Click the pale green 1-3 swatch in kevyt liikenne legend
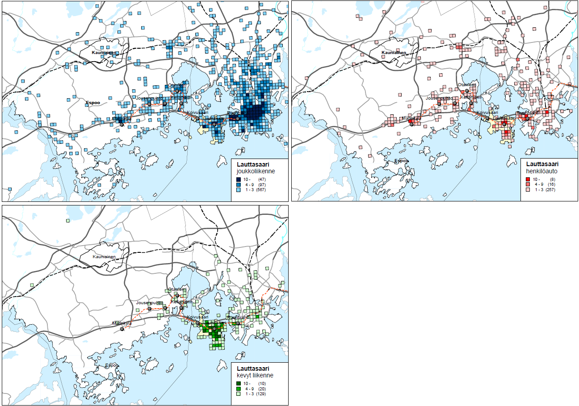The width and height of the screenshot is (579, 406). (x=239, y=394)
